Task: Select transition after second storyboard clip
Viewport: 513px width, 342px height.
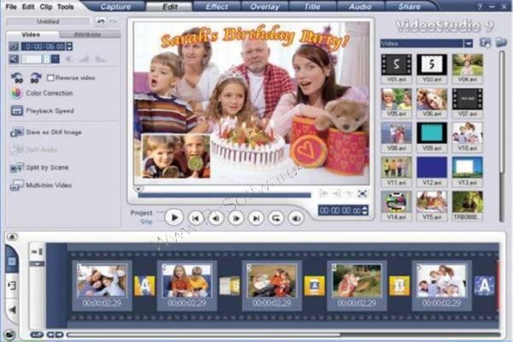Action: coord(230,286)
